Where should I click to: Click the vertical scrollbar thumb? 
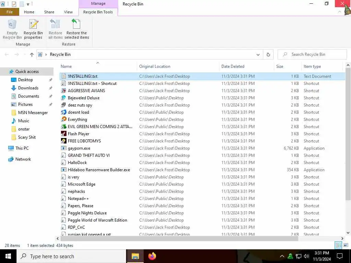348,134
